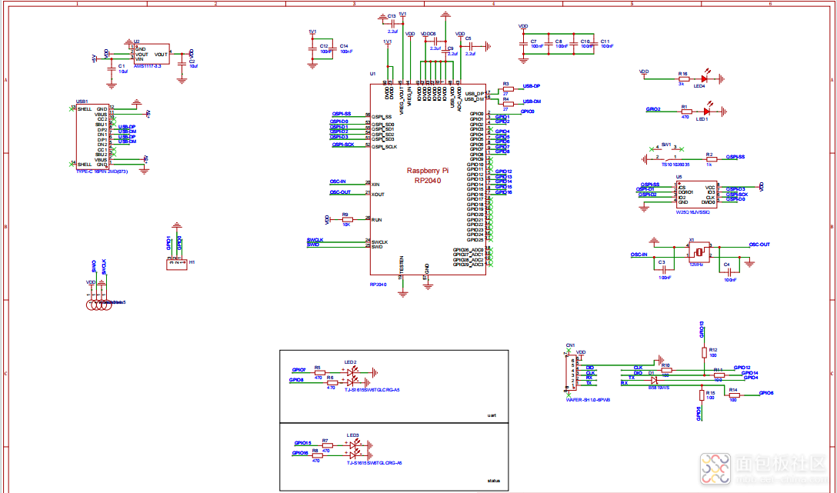Click the "Raspberry Pi RP2040" text on chip
Viewport: 837px width, 493px height.
[429, 175]
